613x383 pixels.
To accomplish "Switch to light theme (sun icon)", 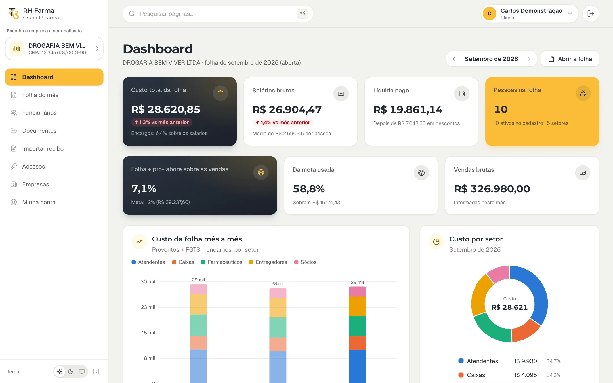I will (x=60, y=371).
